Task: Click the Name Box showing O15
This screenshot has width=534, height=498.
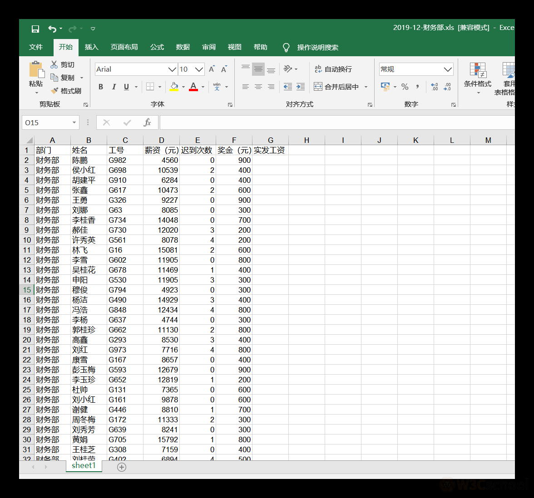Action: 50,122
